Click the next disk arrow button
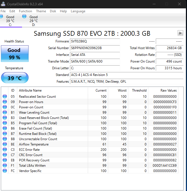Image resolution: width=187 pixels, height=191 pixels. 180,33
